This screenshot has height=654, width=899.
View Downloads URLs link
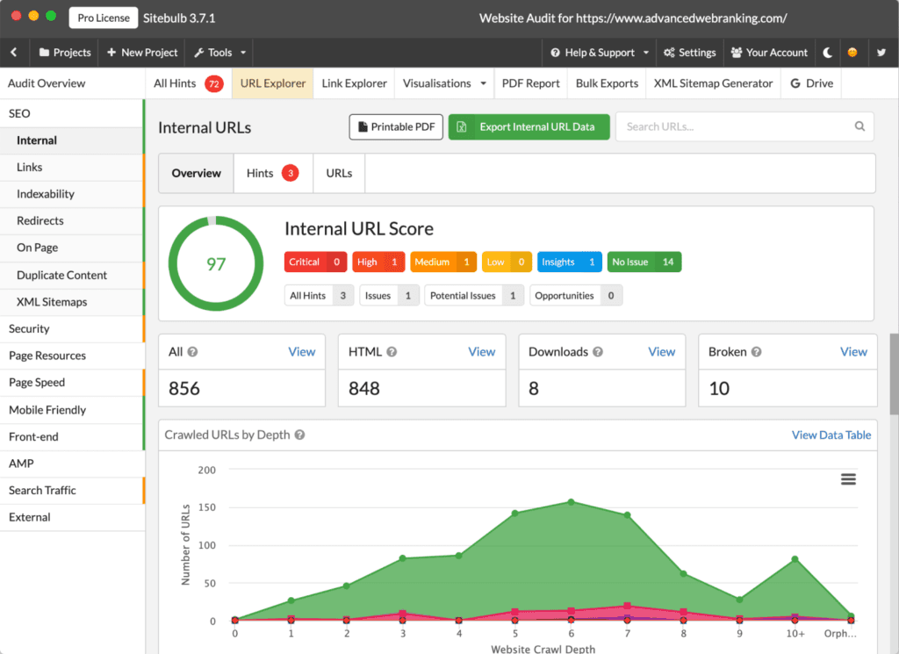coord(662,352)
